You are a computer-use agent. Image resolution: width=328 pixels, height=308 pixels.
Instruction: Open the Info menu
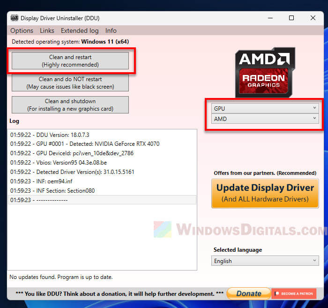(x=111, y=30)
